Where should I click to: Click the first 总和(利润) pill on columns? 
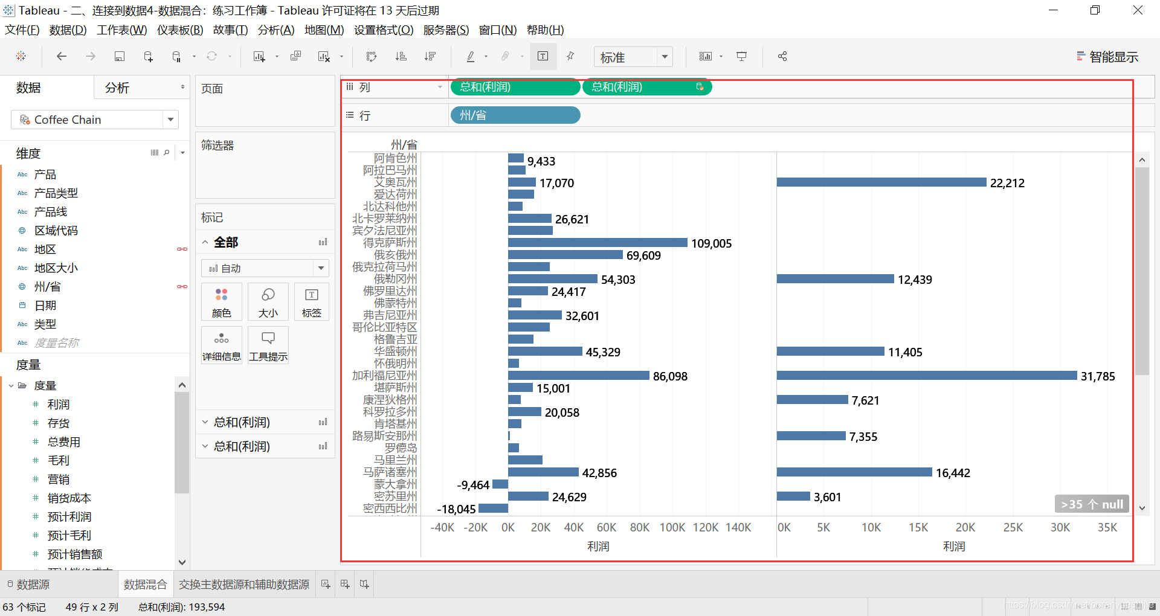coord(515,87)
